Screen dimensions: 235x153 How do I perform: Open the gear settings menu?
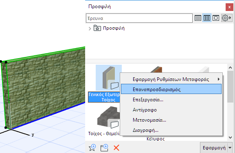[x=226, y=18]
